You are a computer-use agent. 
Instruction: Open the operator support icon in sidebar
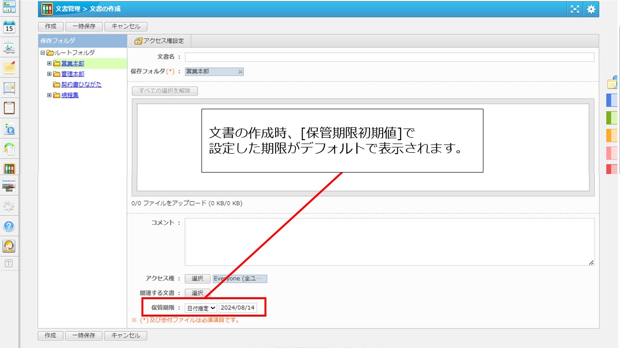[9, 246]
